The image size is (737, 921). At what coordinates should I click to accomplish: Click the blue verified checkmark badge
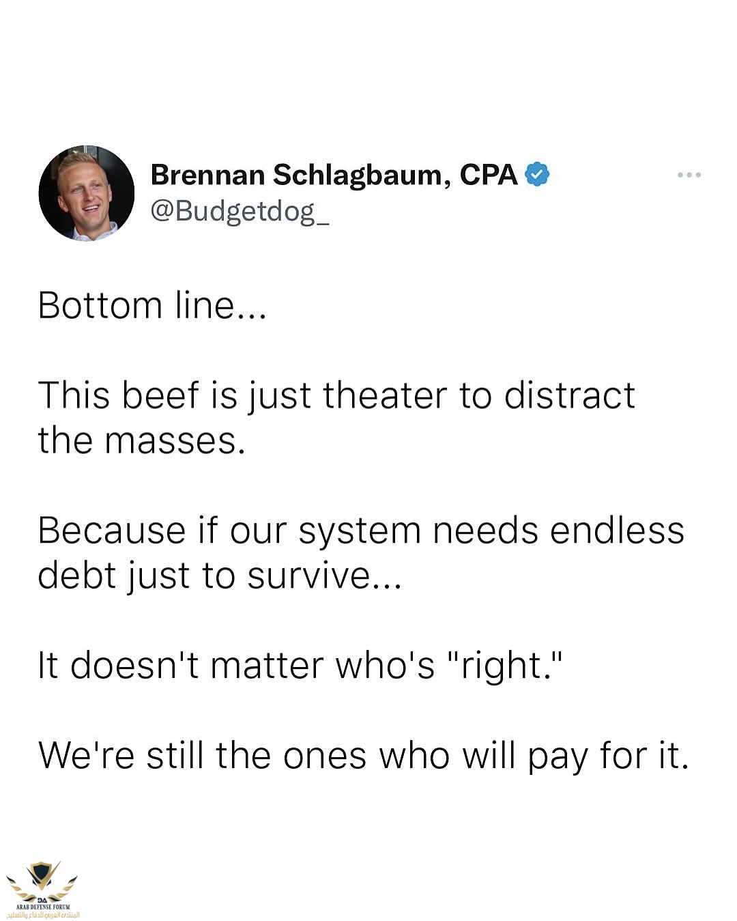pos(537,175)
